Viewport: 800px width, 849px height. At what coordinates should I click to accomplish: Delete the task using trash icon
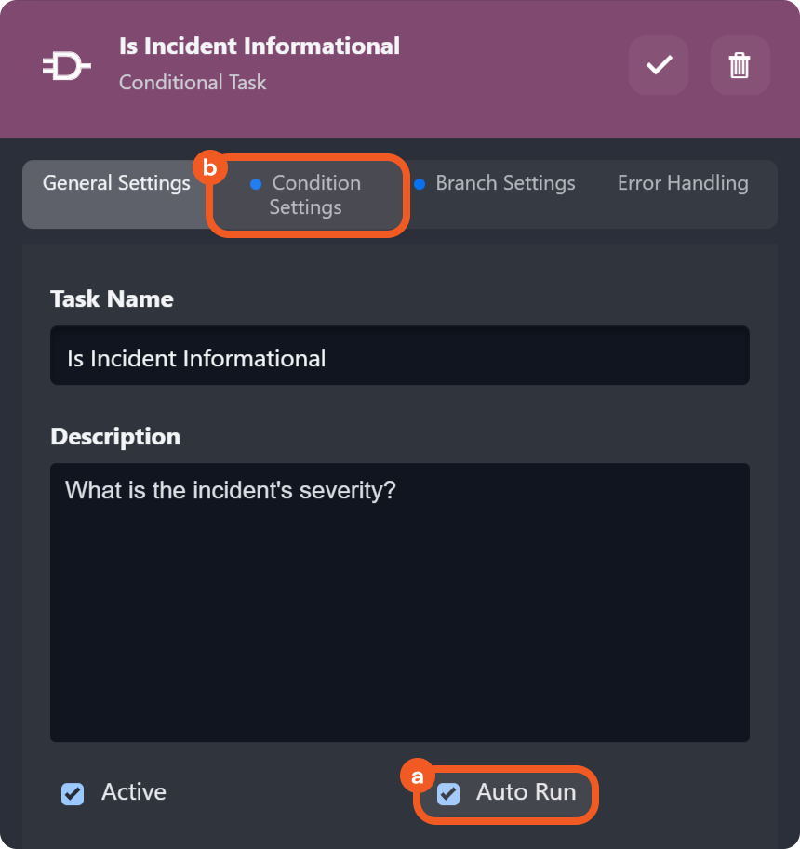(740, 65)
